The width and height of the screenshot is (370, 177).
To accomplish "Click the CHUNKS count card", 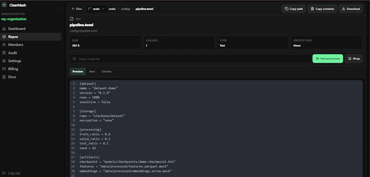I will tap(179, 43).
